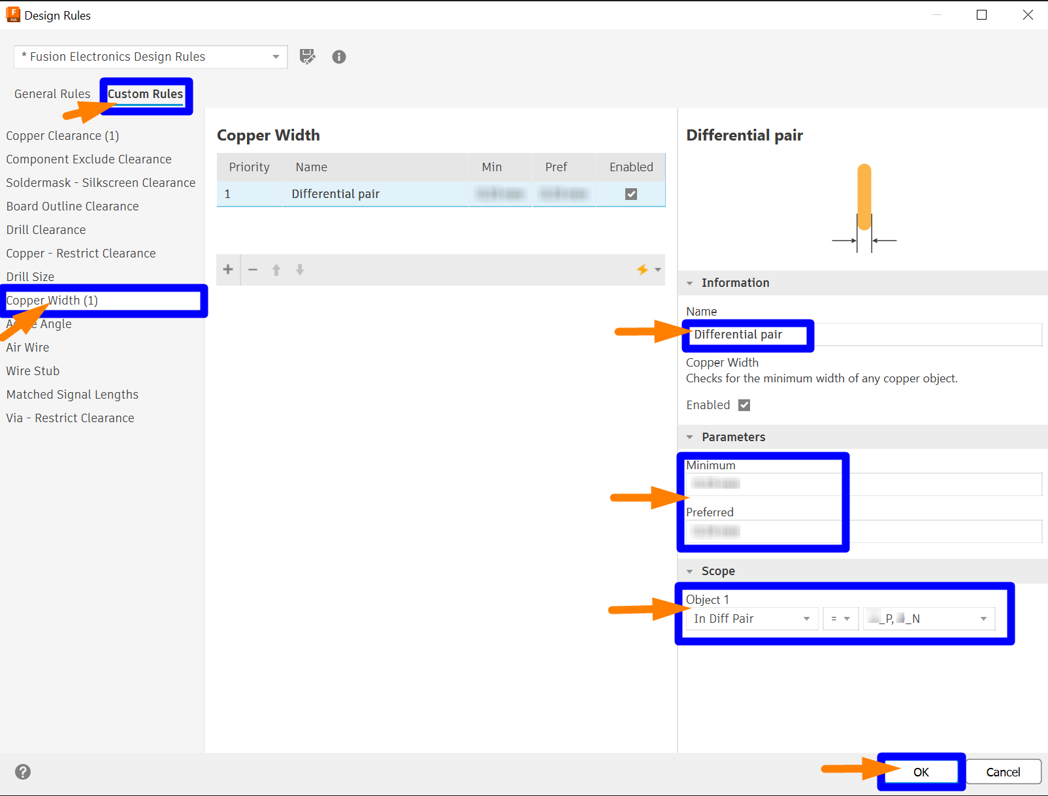1048x796 pixels.
Task: Save the design rules set
Action: (x=307, y=57)
